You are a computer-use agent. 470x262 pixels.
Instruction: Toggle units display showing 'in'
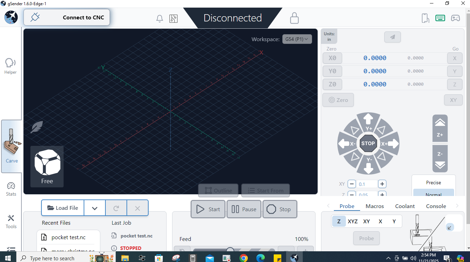click(329, 36)
